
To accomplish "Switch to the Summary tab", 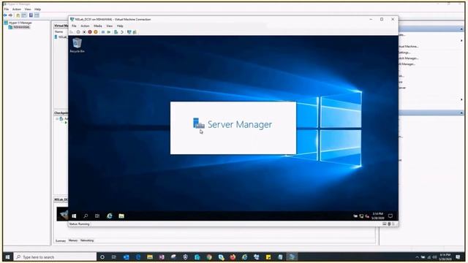I will click(60, 240).
